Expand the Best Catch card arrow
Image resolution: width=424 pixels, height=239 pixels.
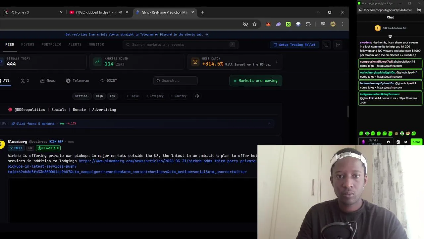(276, 62)
